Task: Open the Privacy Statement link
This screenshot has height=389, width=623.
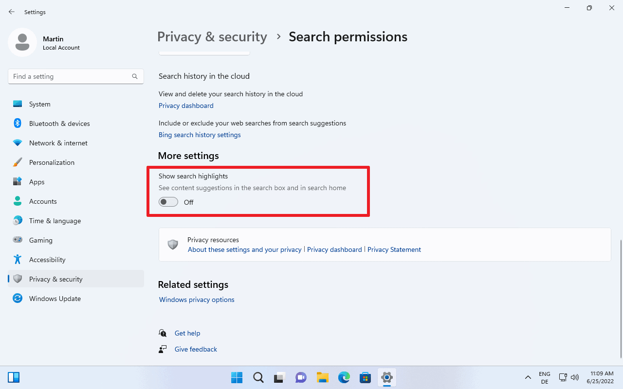Action: click(394, 249)
